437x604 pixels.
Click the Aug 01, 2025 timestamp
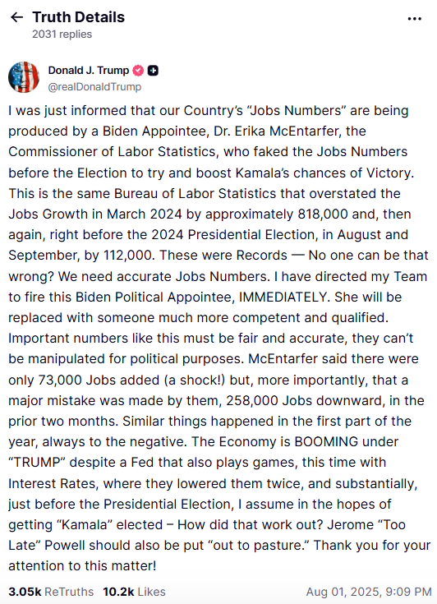pyautogui.click(x=369, y=592)
